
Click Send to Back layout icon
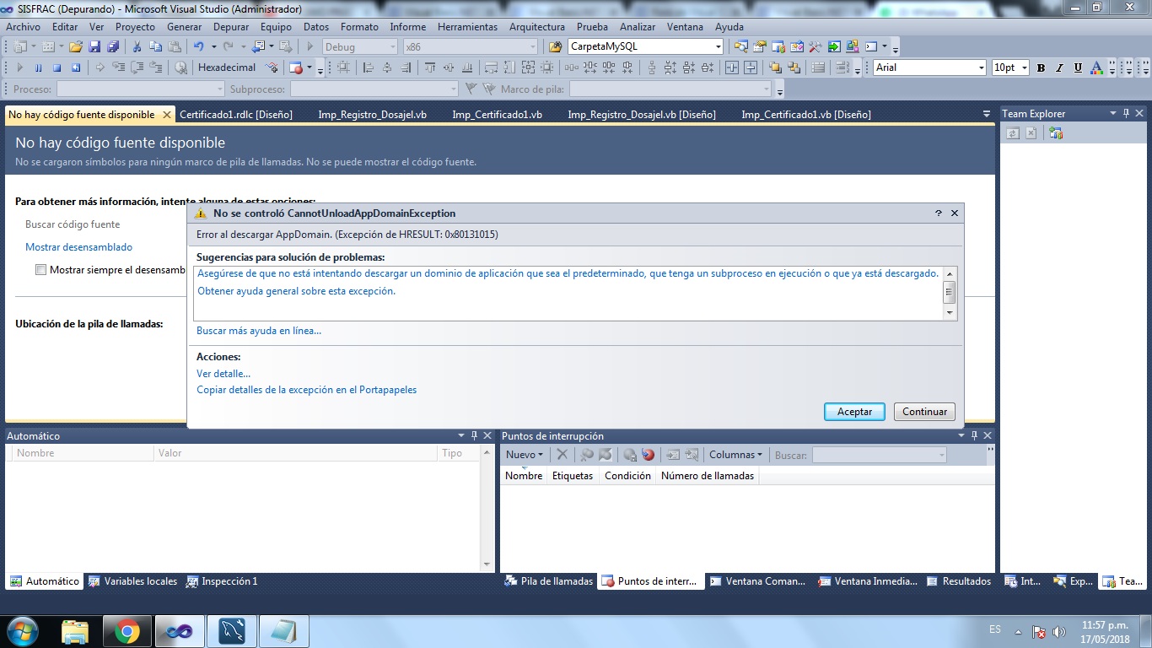[794, 67]
